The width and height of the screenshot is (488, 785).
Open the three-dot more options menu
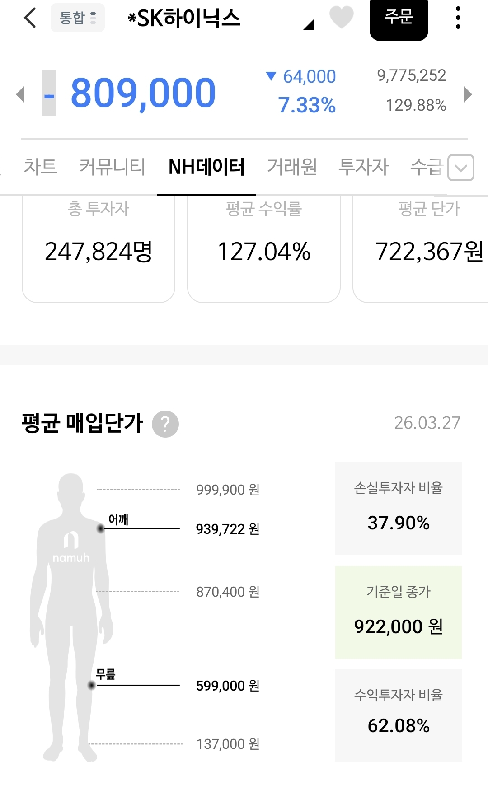click(458, 18)
